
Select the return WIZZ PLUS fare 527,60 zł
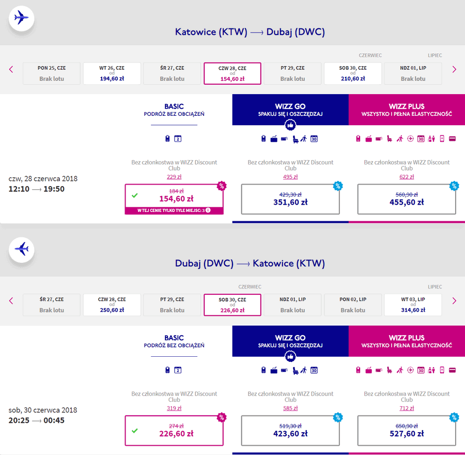(x=407, y=430)
